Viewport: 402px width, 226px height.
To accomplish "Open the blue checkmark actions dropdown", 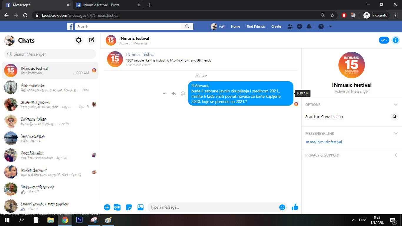I will point(384,40).
